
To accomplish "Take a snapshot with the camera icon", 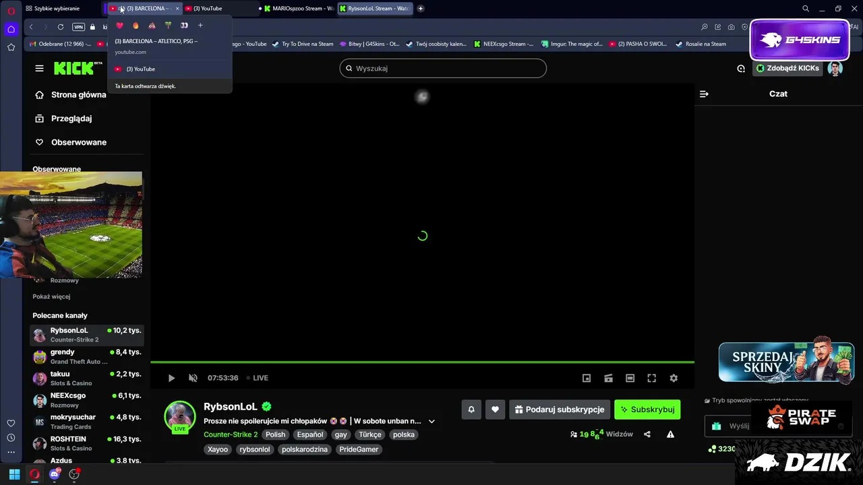I will point(731,27).
